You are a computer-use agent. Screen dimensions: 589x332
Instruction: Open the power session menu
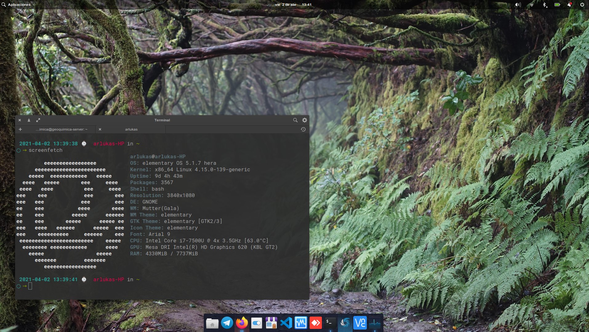[x=582, y=5]
